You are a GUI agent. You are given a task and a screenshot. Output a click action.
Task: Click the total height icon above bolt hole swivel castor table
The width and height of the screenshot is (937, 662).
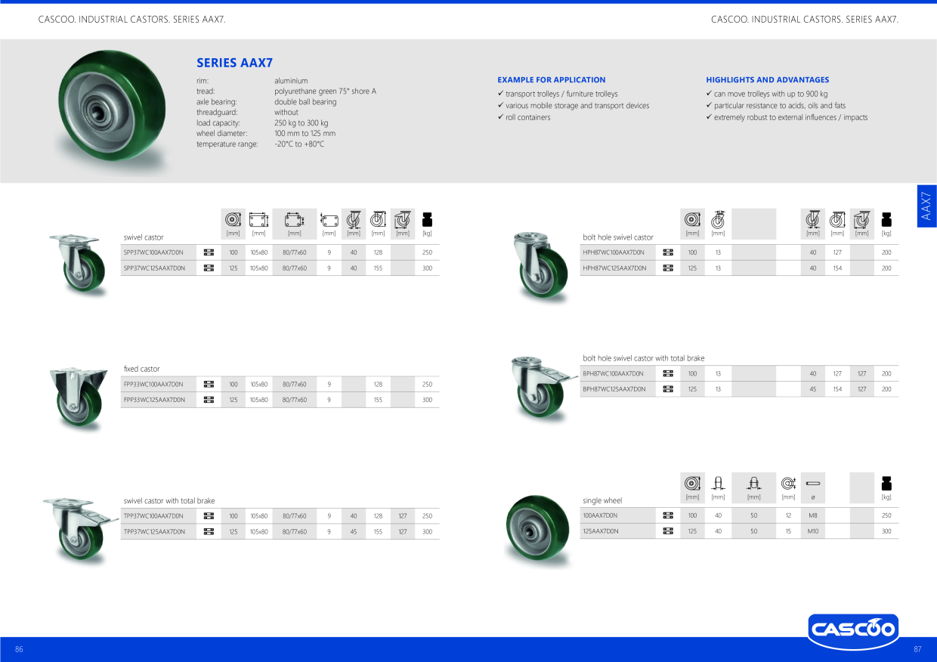point(837,220)
